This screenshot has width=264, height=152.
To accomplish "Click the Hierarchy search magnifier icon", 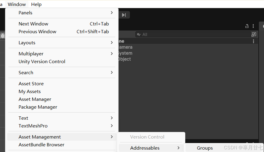I will click(x=139, y=34).
